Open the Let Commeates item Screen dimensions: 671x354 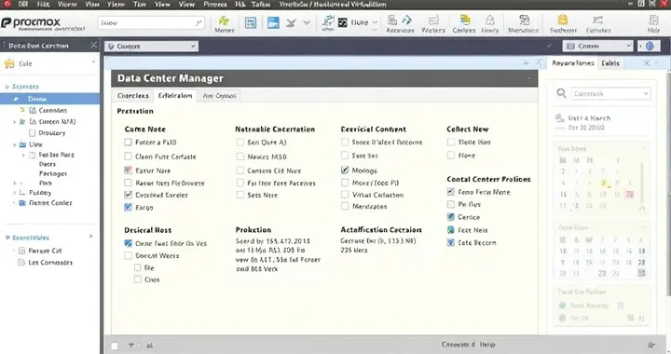[50, 263]
